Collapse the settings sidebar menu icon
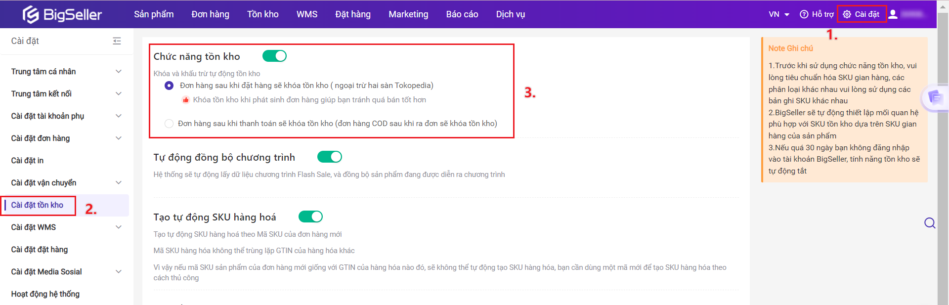Viewport: 949px width, 305px height. pos(117,41)
